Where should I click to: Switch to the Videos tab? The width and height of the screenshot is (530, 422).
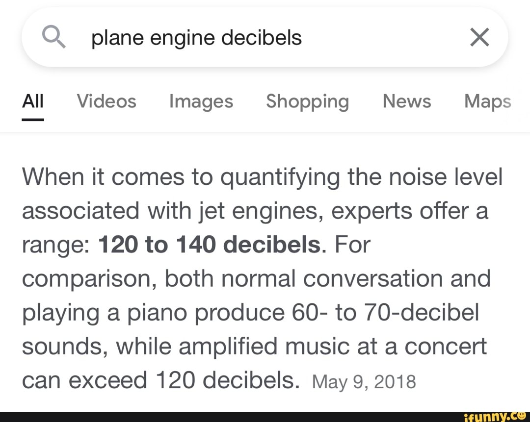pos(106,101)
